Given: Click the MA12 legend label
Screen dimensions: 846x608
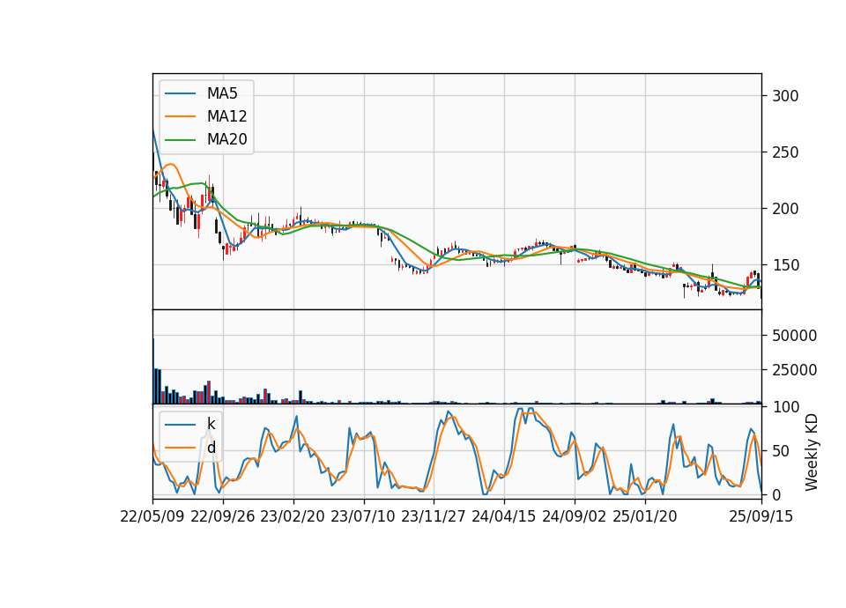Looking at the screenshot, I should [x=226, y=116].
